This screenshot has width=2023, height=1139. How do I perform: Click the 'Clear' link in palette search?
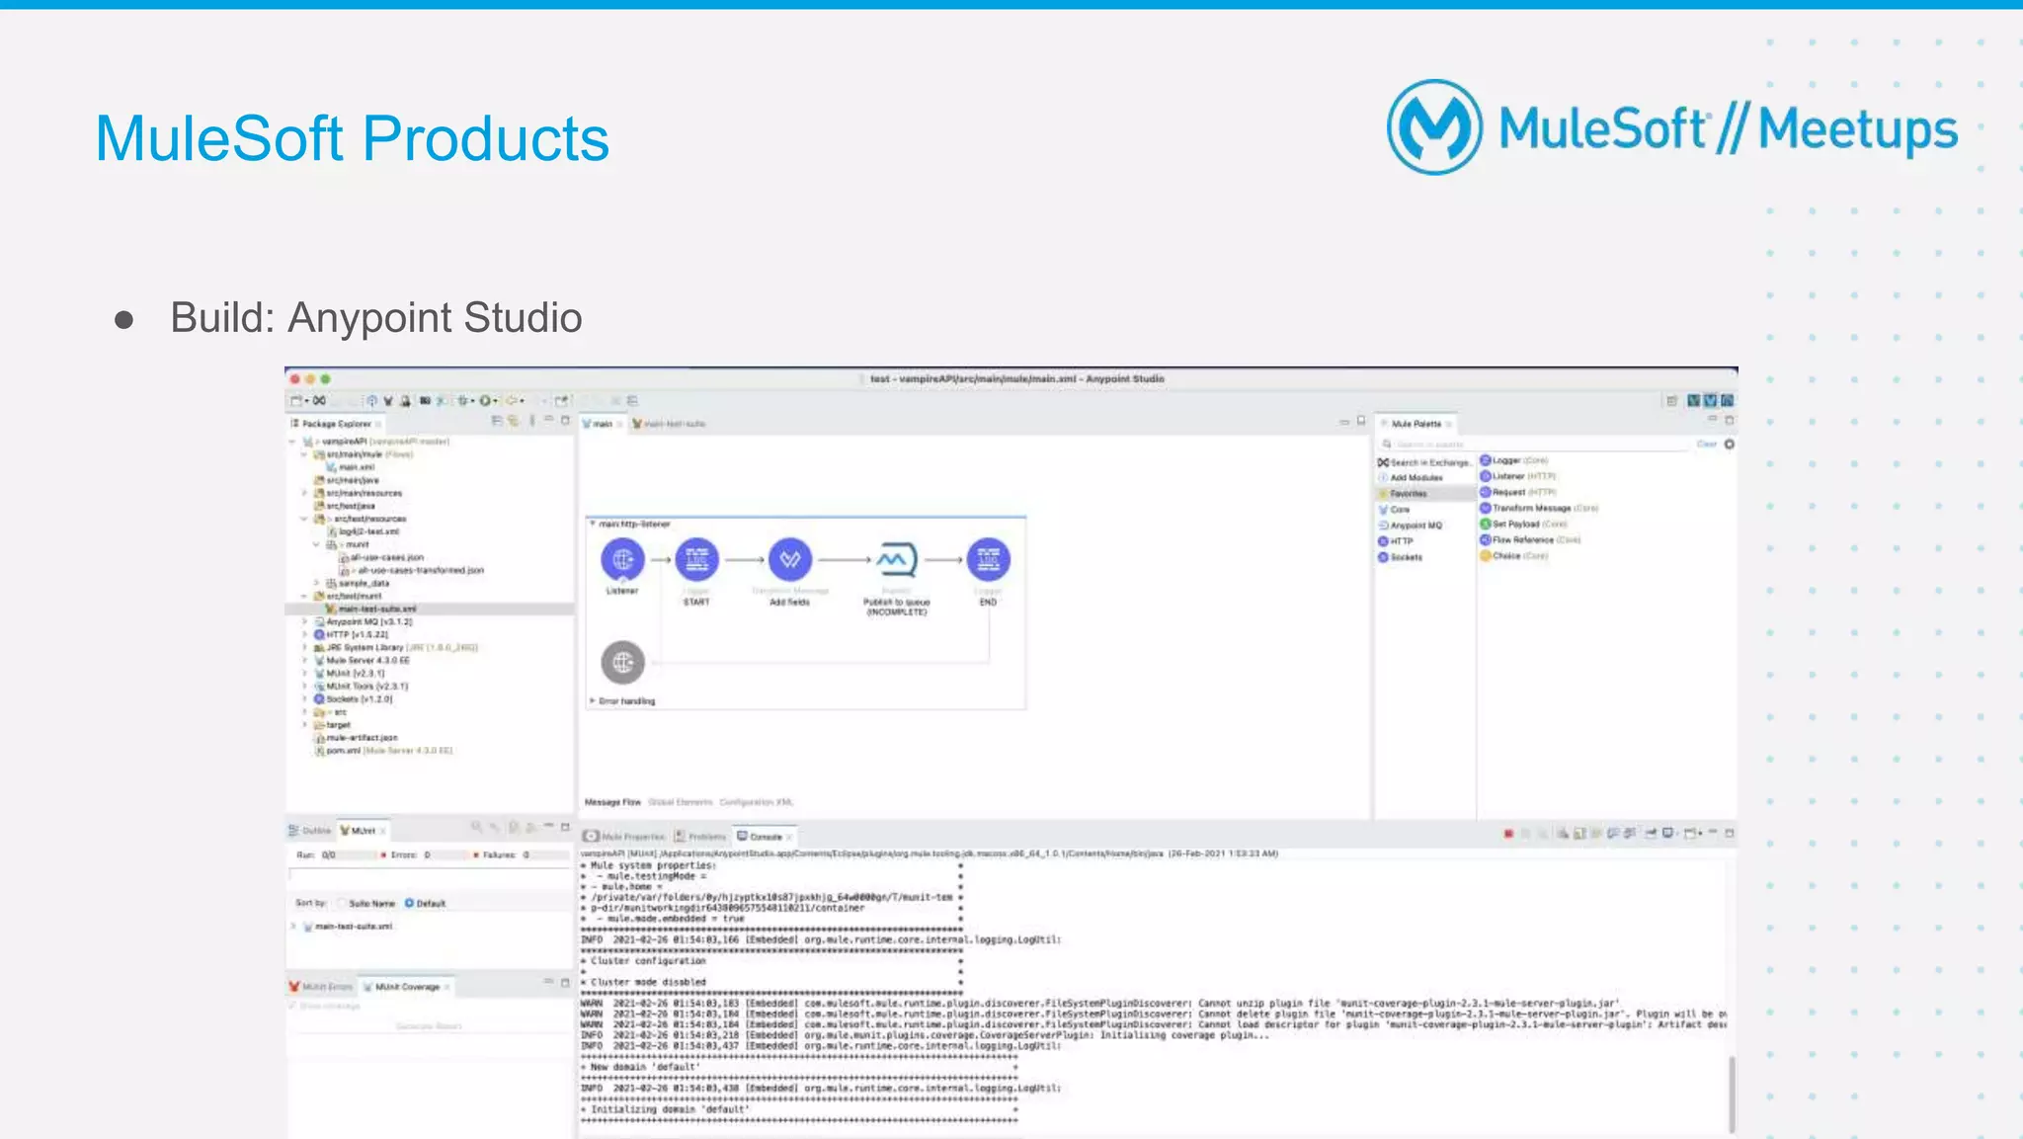point(1706,445)
